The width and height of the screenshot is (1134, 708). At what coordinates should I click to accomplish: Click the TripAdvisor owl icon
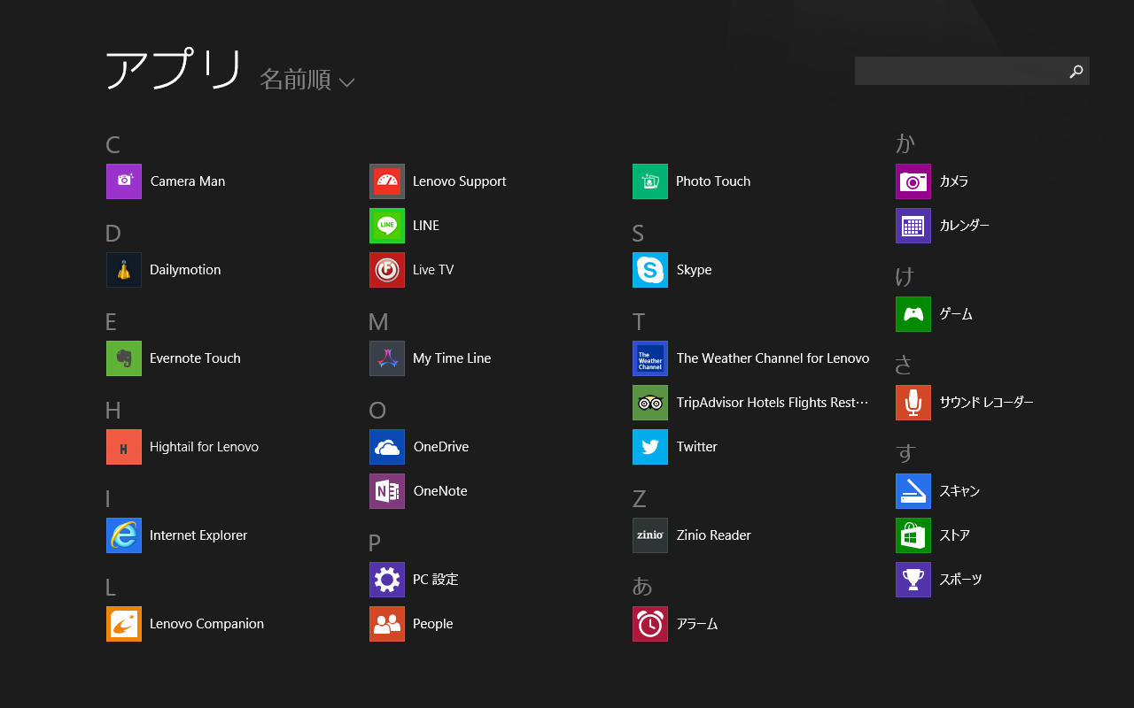(x=650, y=403)
